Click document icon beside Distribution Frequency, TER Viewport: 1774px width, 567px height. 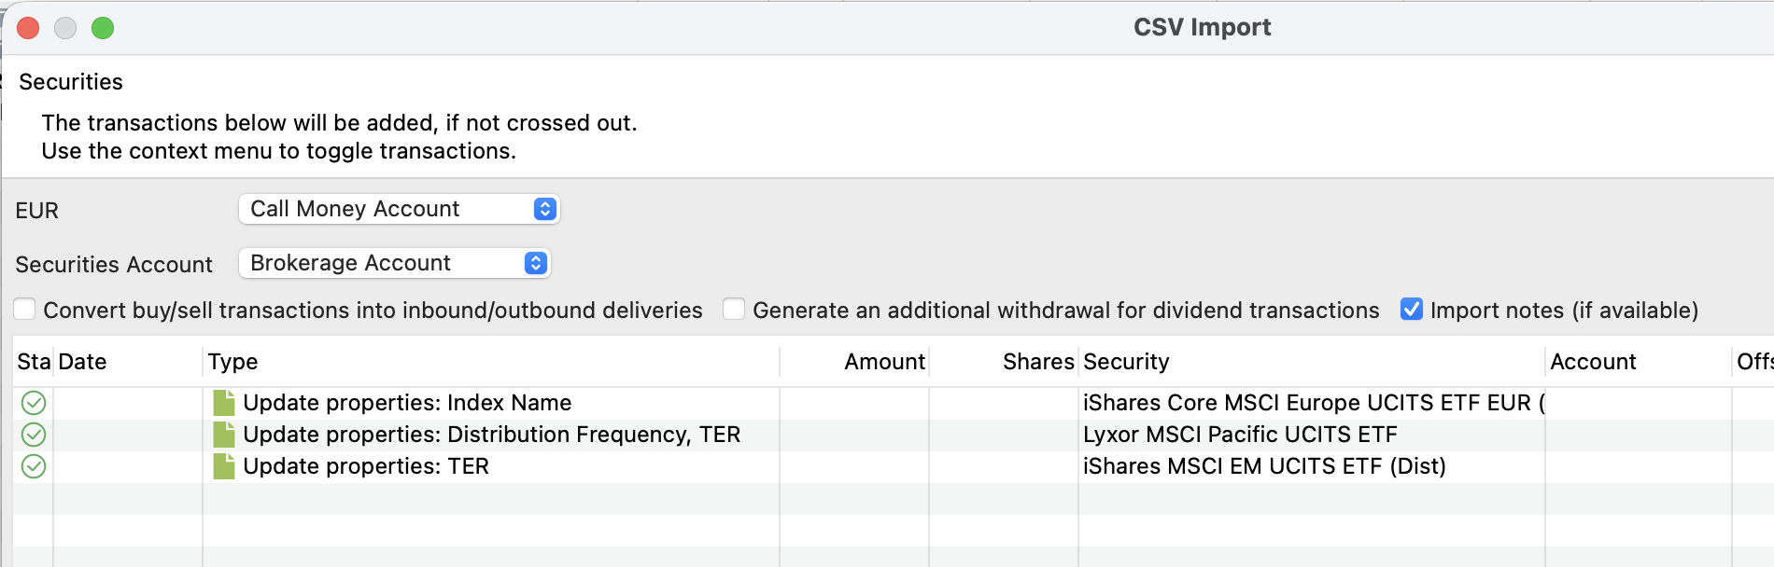pos(224,435)
